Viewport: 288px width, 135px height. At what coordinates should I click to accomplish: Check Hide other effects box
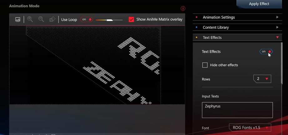click(205, 65)
